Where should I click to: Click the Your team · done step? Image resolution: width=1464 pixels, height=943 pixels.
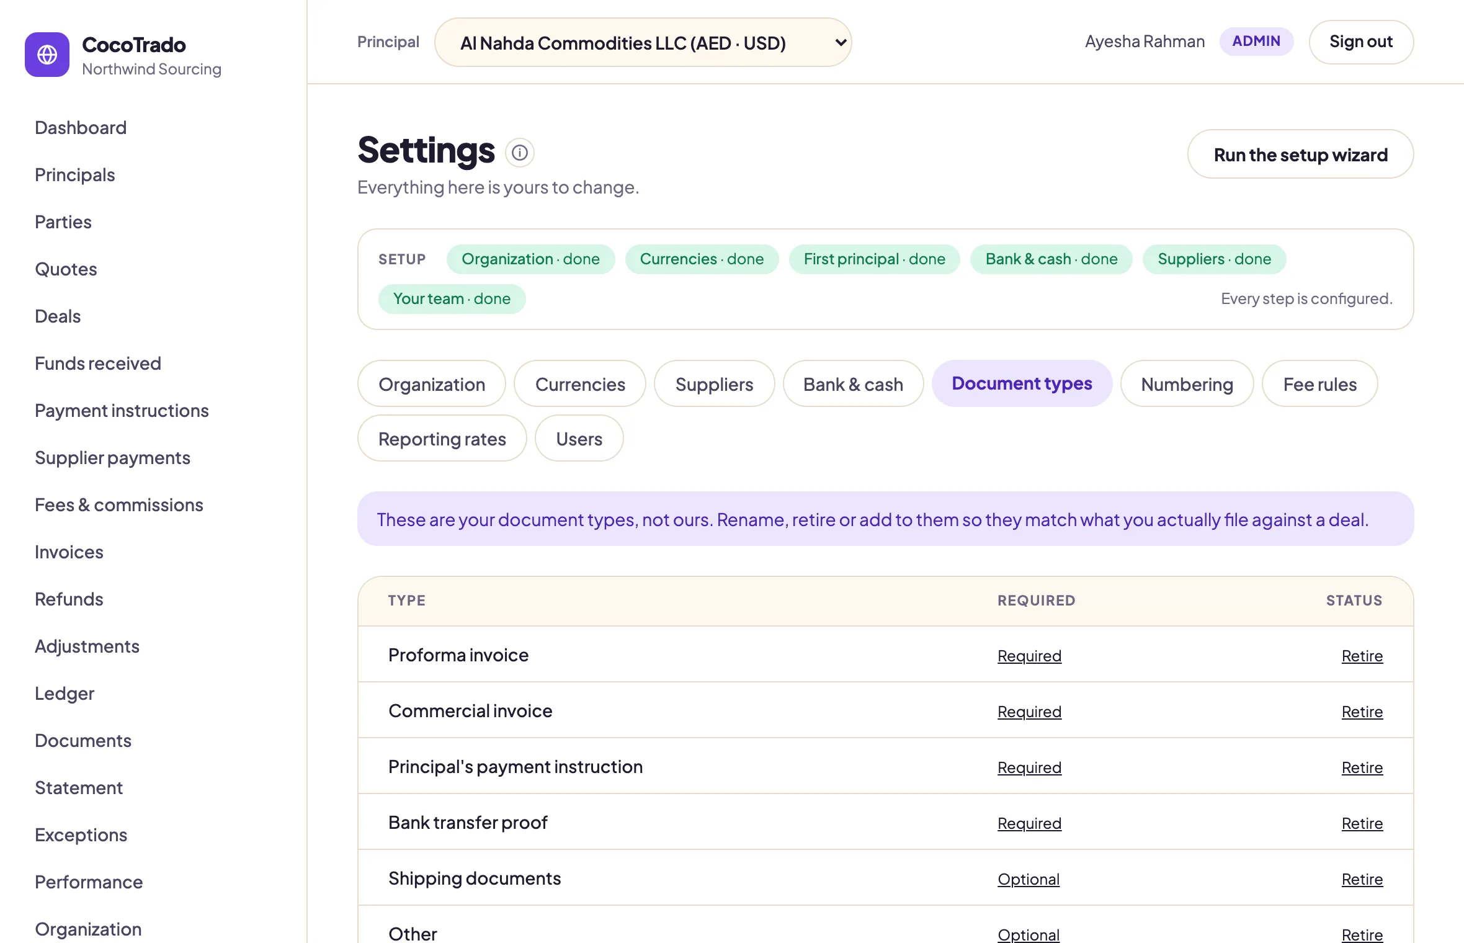452,298
